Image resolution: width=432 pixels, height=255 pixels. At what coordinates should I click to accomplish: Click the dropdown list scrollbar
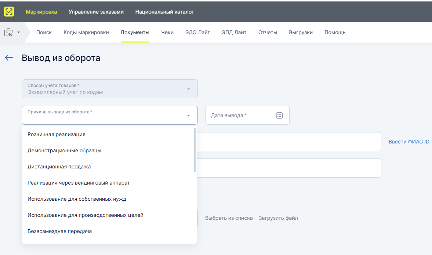click(x=195, y=150)
